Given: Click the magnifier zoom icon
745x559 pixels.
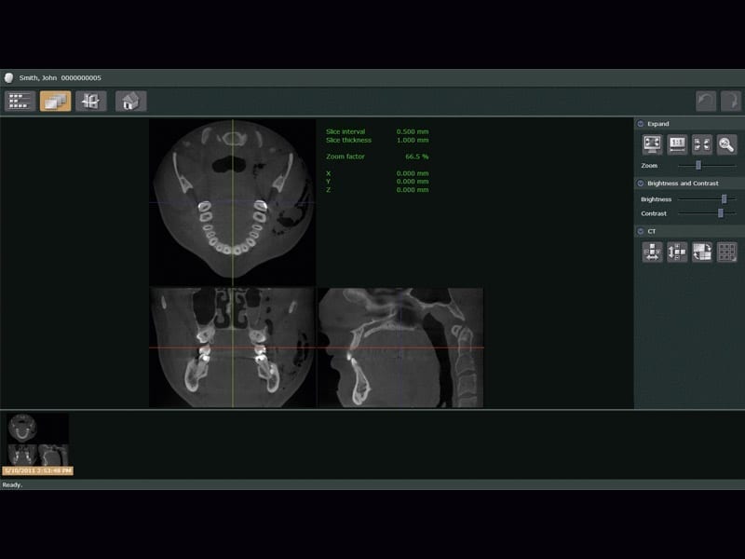Looking at the screenshot, I should tap(727, 144).
